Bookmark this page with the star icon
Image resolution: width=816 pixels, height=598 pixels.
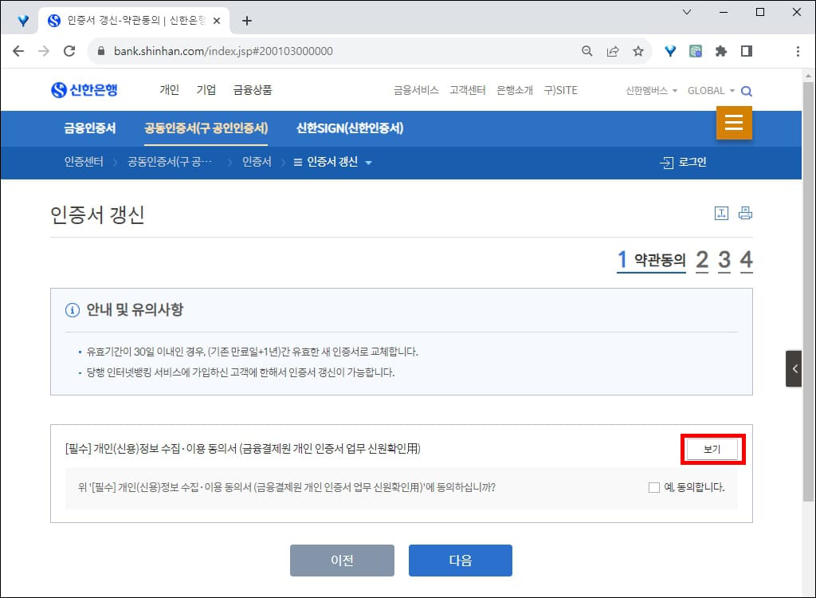tap(639, 50)
